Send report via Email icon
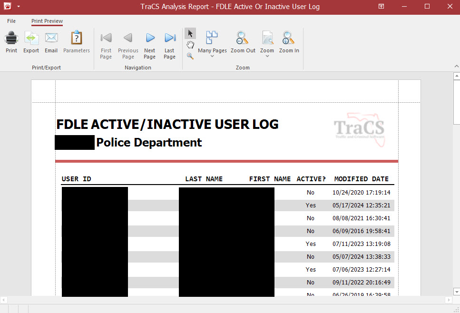 point(51,42)
